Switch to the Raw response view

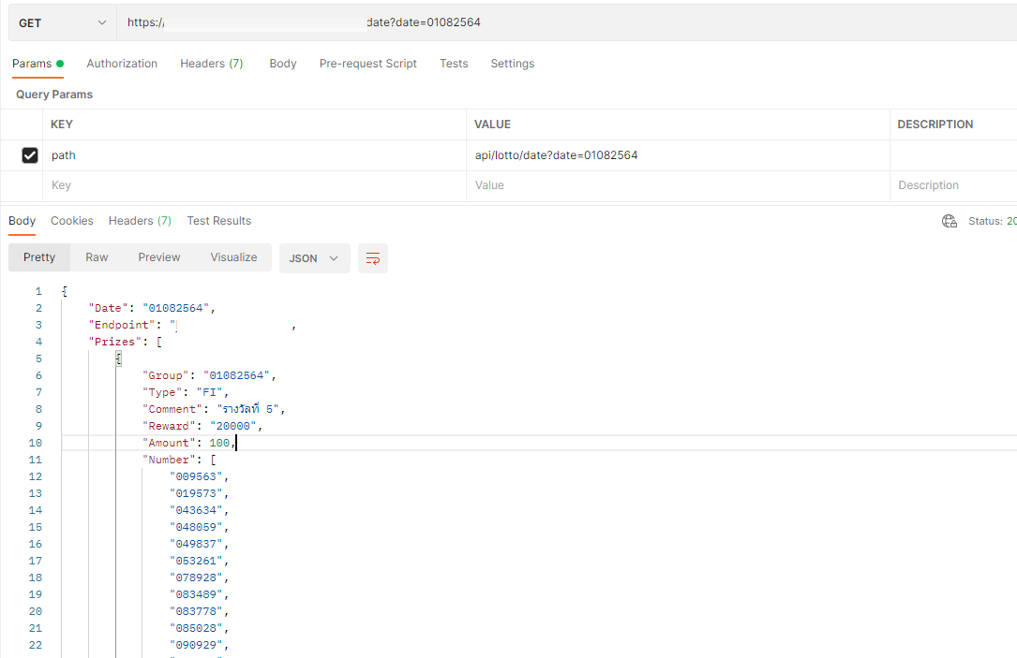[x=97, y=257]
